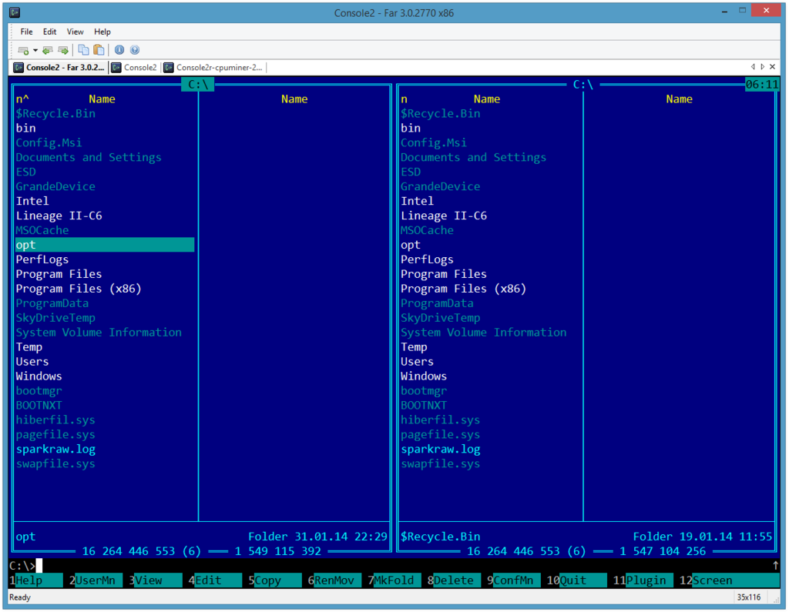Click the 'n^' sort indicator in left panel
The height and width of the screenshot is (612, 789).
click(22, 99)
